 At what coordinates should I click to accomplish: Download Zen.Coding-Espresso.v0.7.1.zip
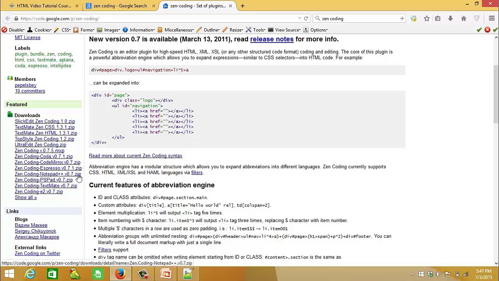[x=48, y=168]
